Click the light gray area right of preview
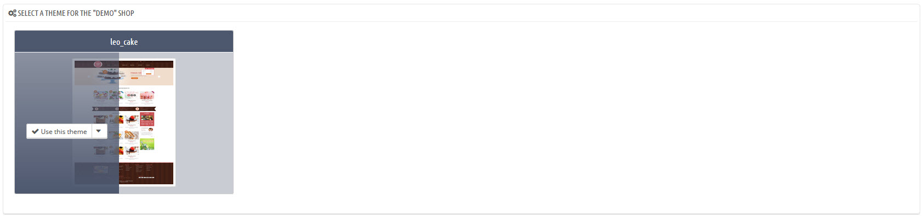 pyautogui.click(x=204, y=122)
